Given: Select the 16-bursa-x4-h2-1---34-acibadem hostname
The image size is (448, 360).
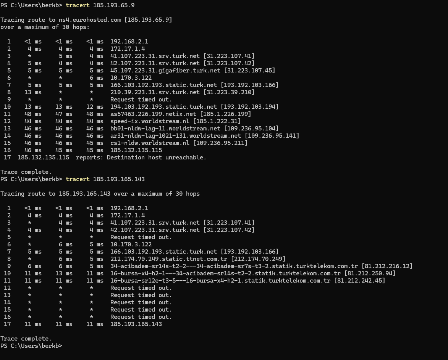Looking at the screenshot, I should pos(225,273).
